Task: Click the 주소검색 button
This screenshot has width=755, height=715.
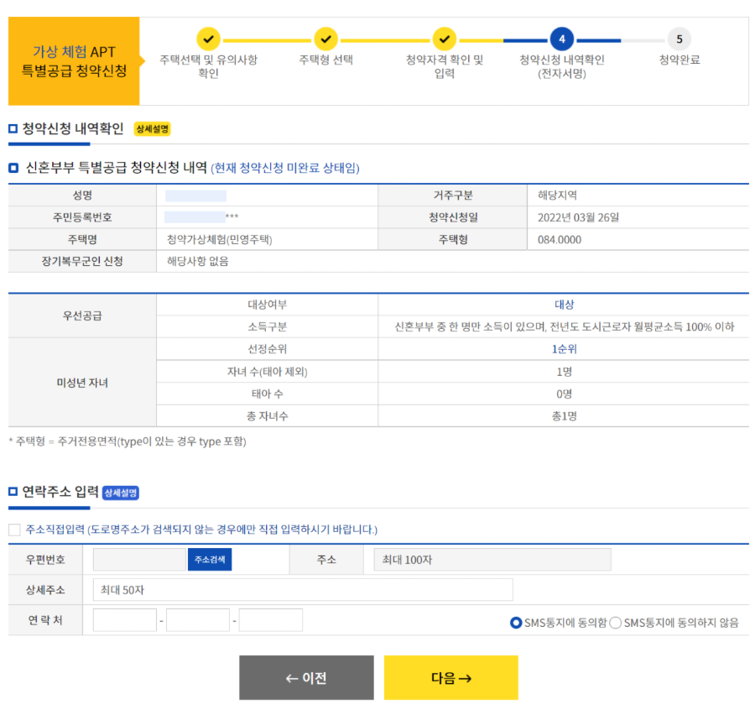Action: click(x=210, y=560)
